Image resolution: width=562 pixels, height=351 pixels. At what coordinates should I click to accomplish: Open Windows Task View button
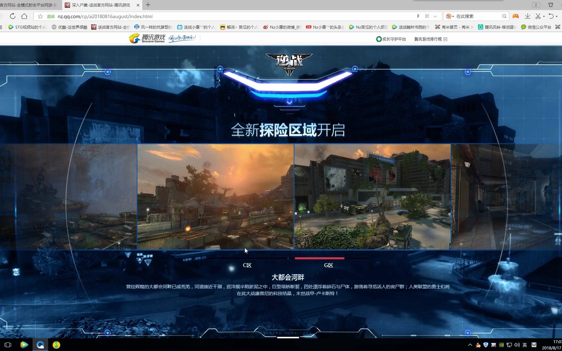click(x=8, y=345)
